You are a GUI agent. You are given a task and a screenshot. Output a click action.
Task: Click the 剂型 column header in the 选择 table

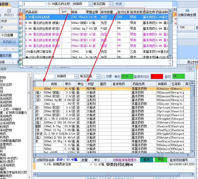(92, 84)
